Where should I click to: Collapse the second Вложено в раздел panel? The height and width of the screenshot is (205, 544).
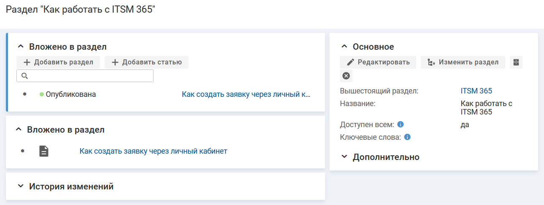coord(18,130)
